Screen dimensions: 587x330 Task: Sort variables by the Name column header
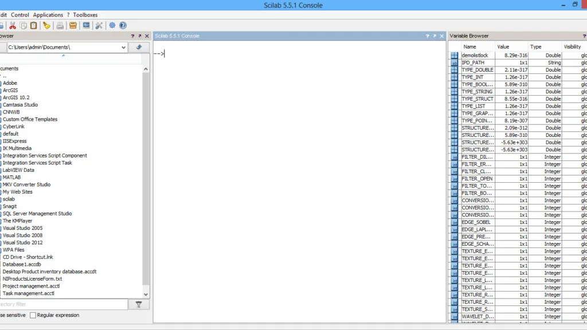coord(469,47)
